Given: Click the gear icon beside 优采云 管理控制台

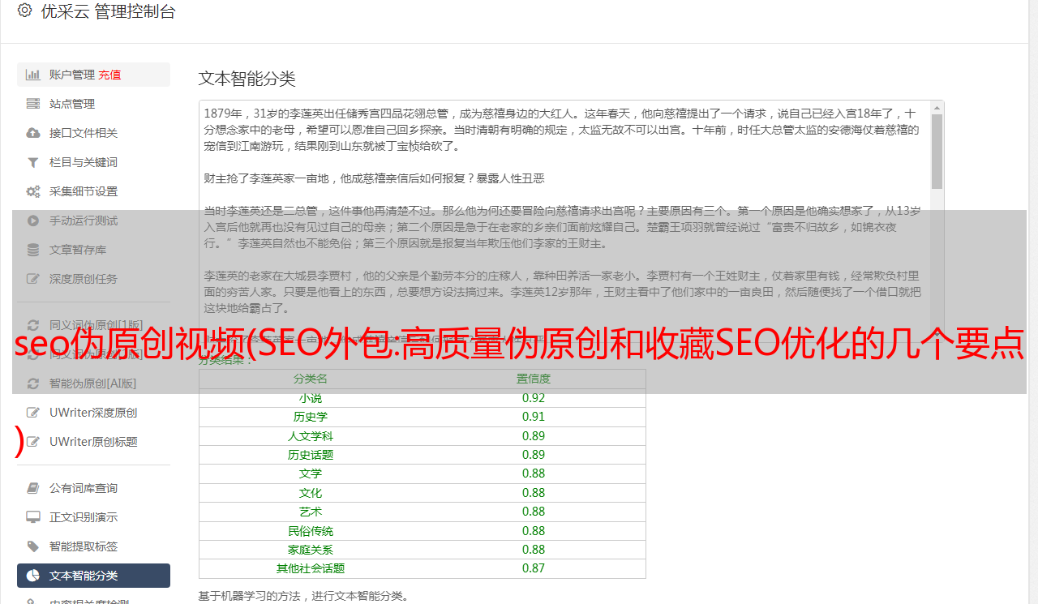Looking at the screenshot, I should (24, 11).
